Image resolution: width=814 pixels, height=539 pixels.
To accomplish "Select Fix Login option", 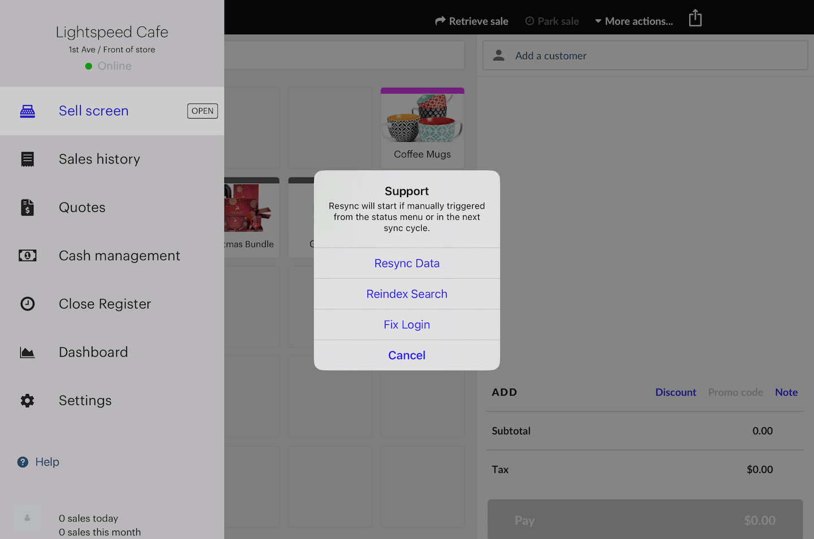I will [x=407, y=325].
